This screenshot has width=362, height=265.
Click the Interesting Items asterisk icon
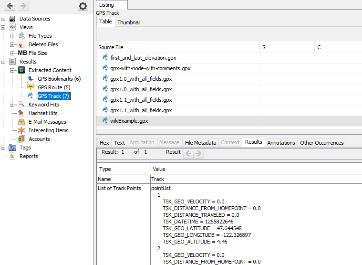click(x=21, y=130)
